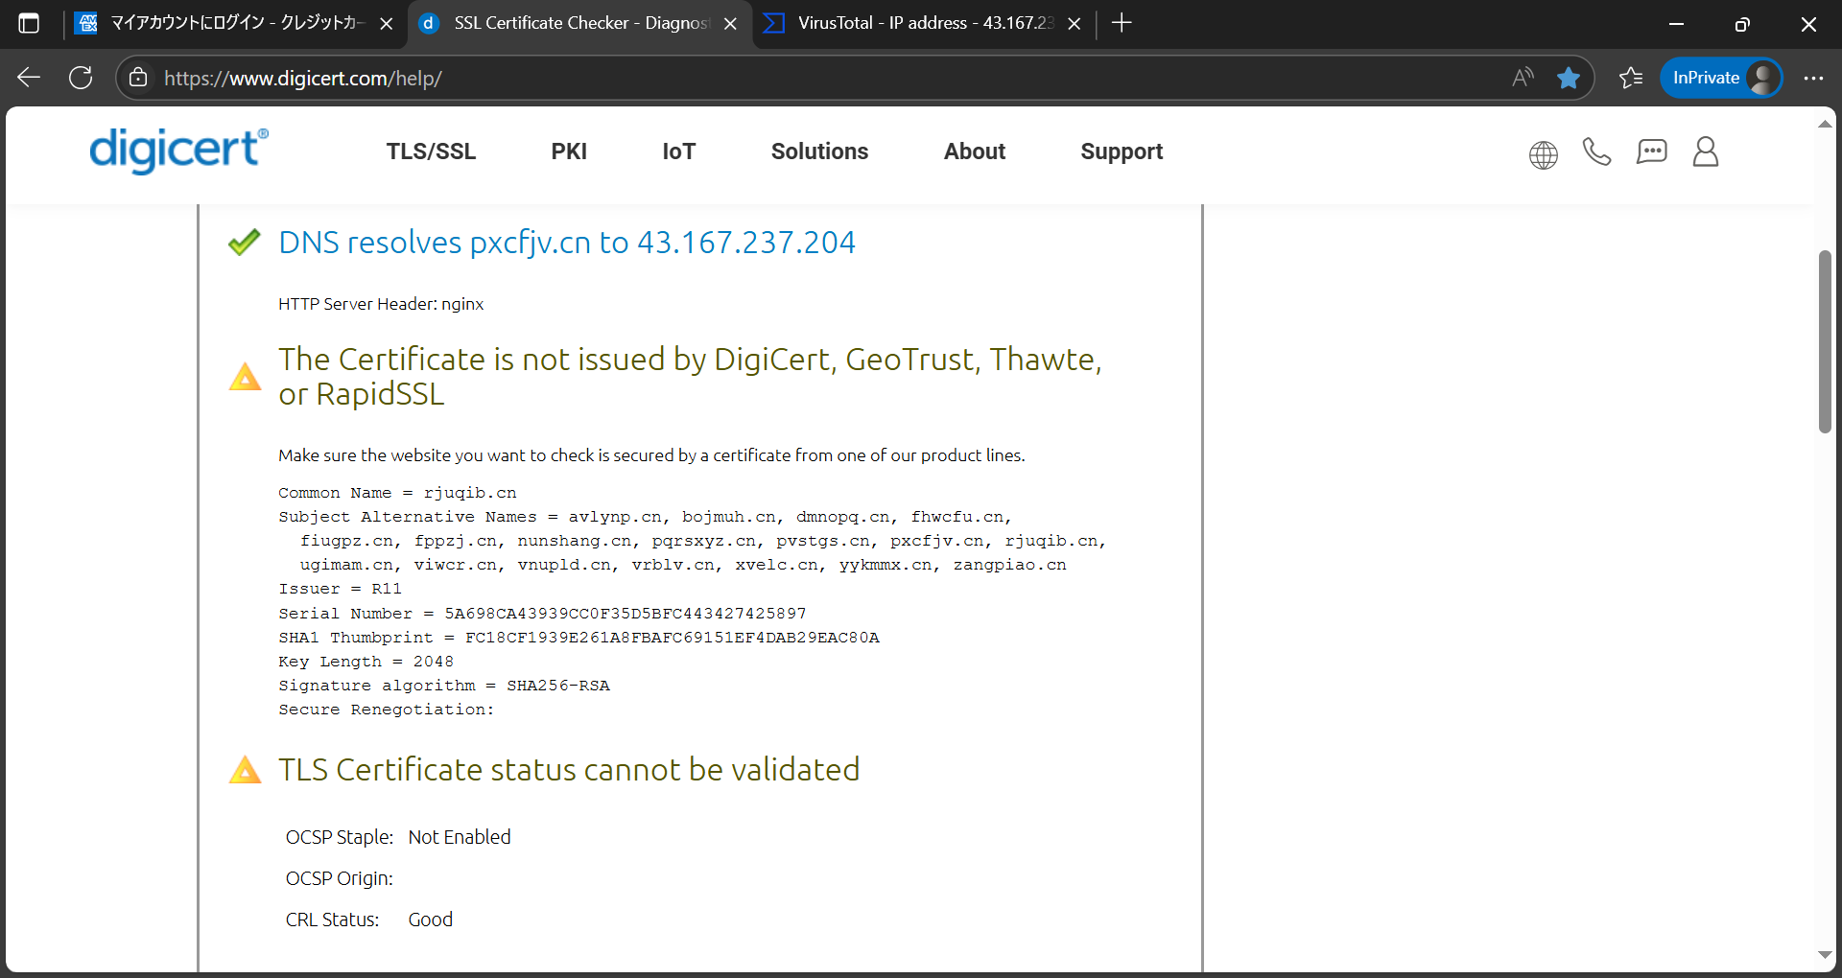Screen dimensions: 1842x978
Task: Click the 'HTTP Server Header: nginx' text
Action: [x=381, y=304]
